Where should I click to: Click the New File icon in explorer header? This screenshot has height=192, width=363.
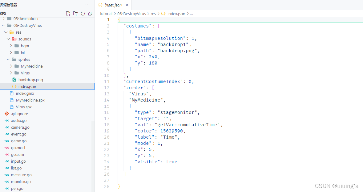(68, 14)
